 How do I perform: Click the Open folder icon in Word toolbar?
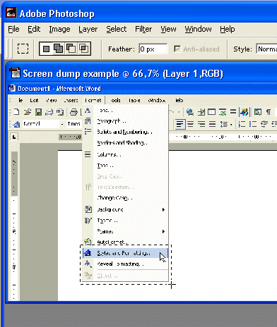point(28,112)
